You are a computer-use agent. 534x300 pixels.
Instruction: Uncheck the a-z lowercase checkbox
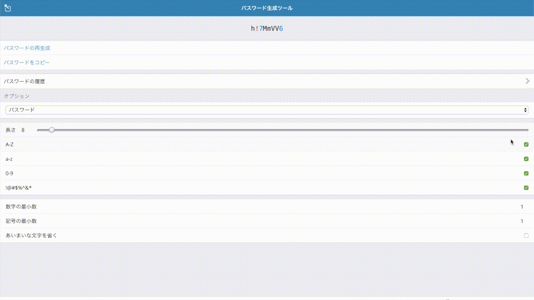click(526, 159)
